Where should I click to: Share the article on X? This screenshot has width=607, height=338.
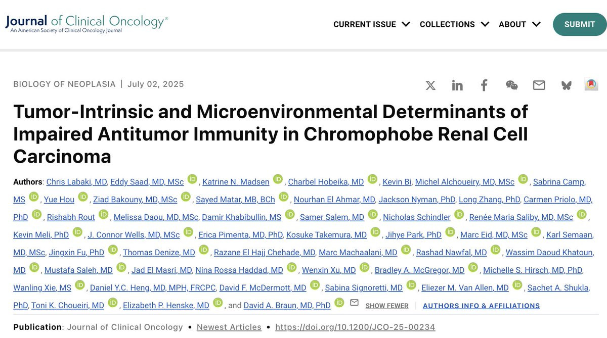click(430, 85)
